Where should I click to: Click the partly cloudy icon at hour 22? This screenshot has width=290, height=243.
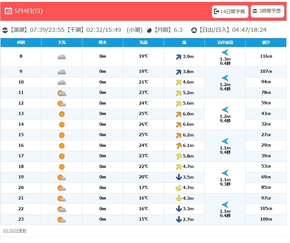pos(62,209)
